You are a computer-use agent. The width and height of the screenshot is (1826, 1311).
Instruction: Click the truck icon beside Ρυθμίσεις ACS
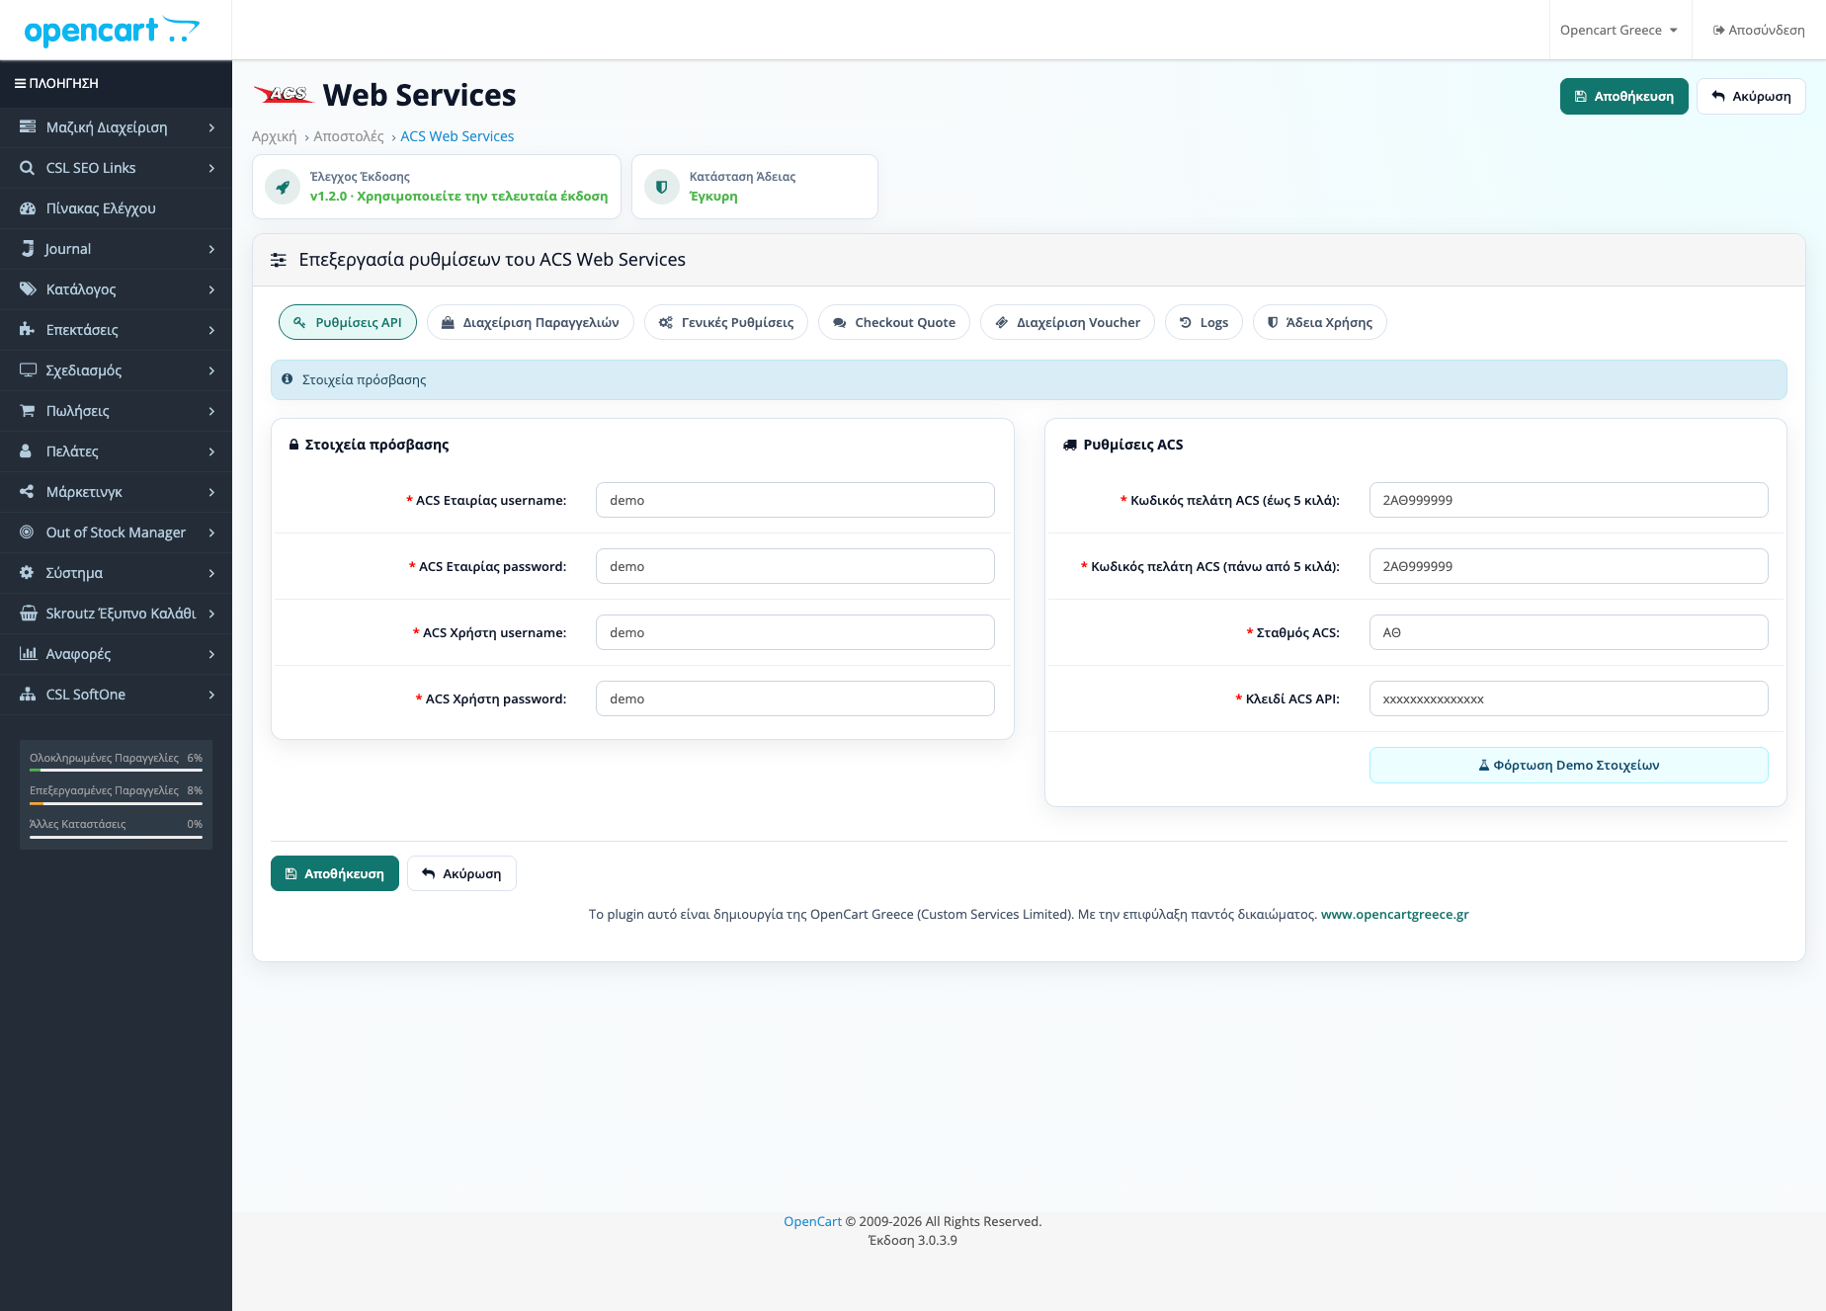click(x=1070, y=445)
